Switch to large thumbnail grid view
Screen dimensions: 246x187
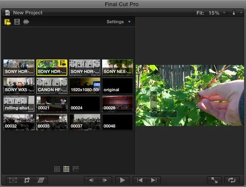pyautogui.click(x=76, y=169)
